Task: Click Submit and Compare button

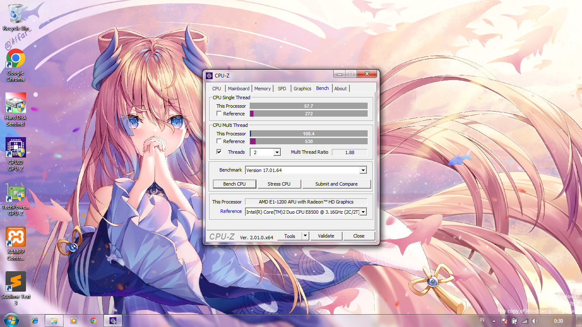Action: [x=337, y=184]
